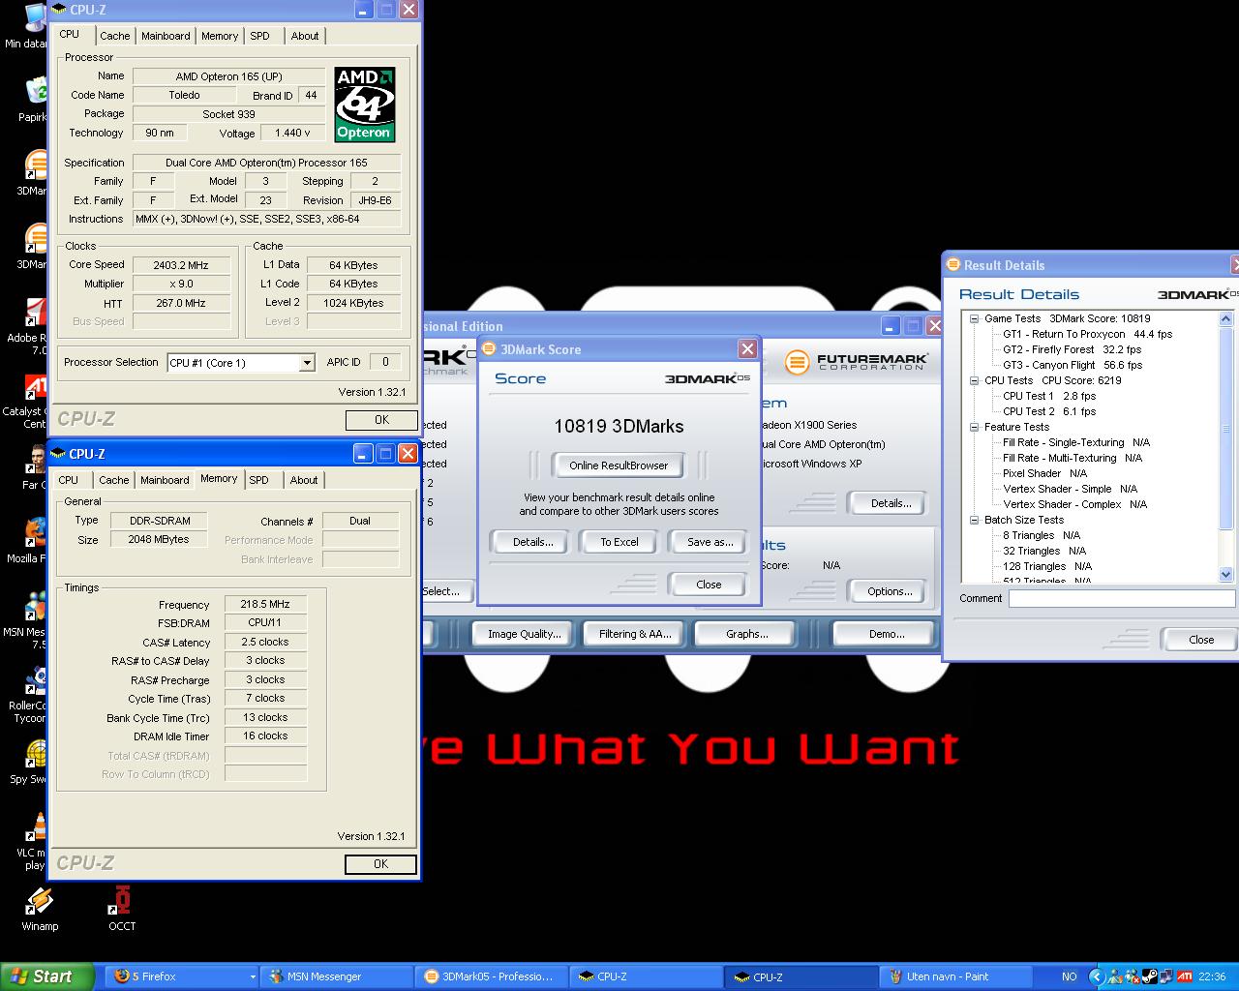
Task: Close the 3DMark Score dialog with Close button
Action: pyautogui.click(x=709, y=585)
